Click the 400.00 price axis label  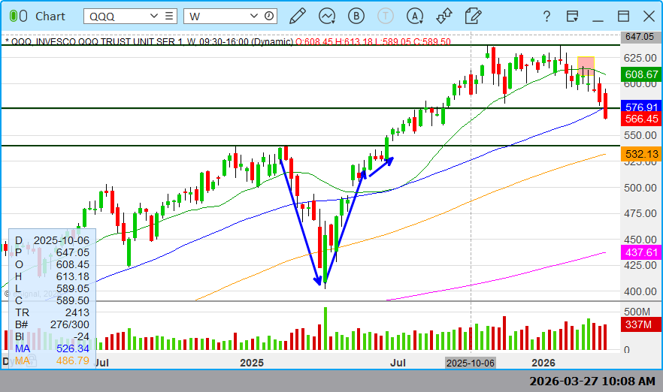[x=640, y=291]
